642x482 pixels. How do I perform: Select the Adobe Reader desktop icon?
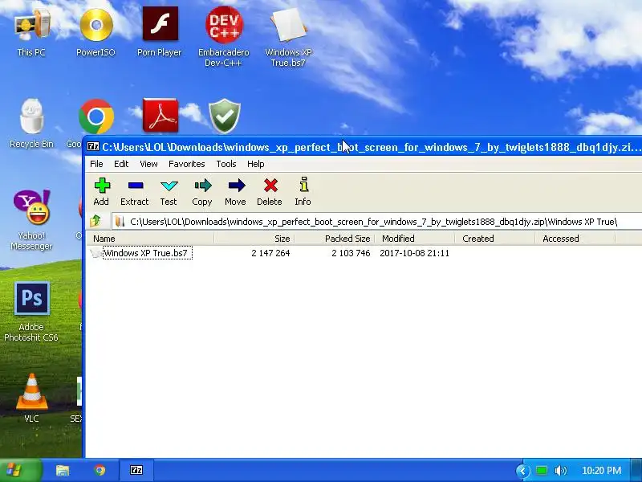[160, 116]
